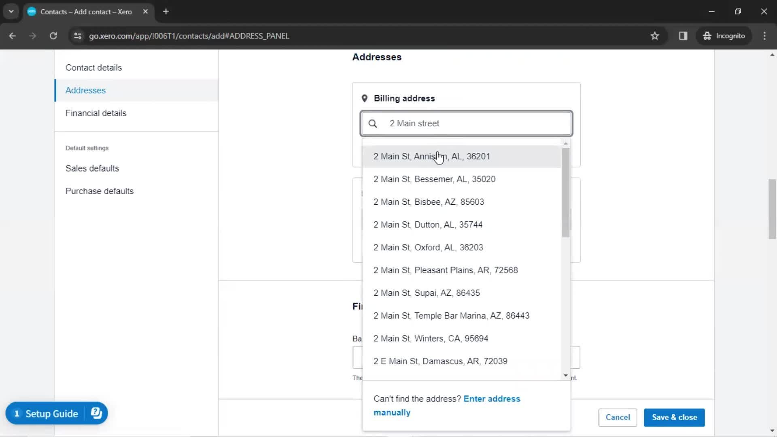
Task: Choose 2 Main St, Supai, AZ, 86435
Action: pos(462,293)
